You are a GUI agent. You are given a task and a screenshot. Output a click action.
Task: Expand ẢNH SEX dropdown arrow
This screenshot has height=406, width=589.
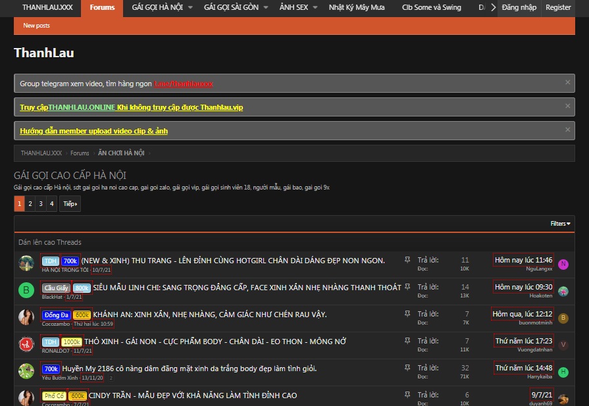tap(315, 7)
